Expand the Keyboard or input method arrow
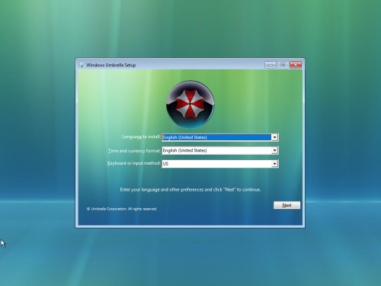 pos(274,164)
